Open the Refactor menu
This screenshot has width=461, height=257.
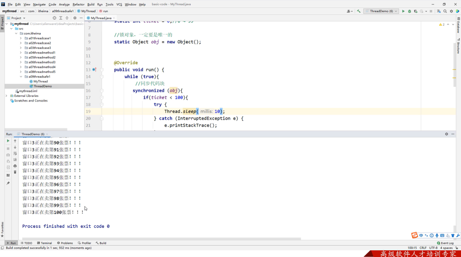point(78,4)
